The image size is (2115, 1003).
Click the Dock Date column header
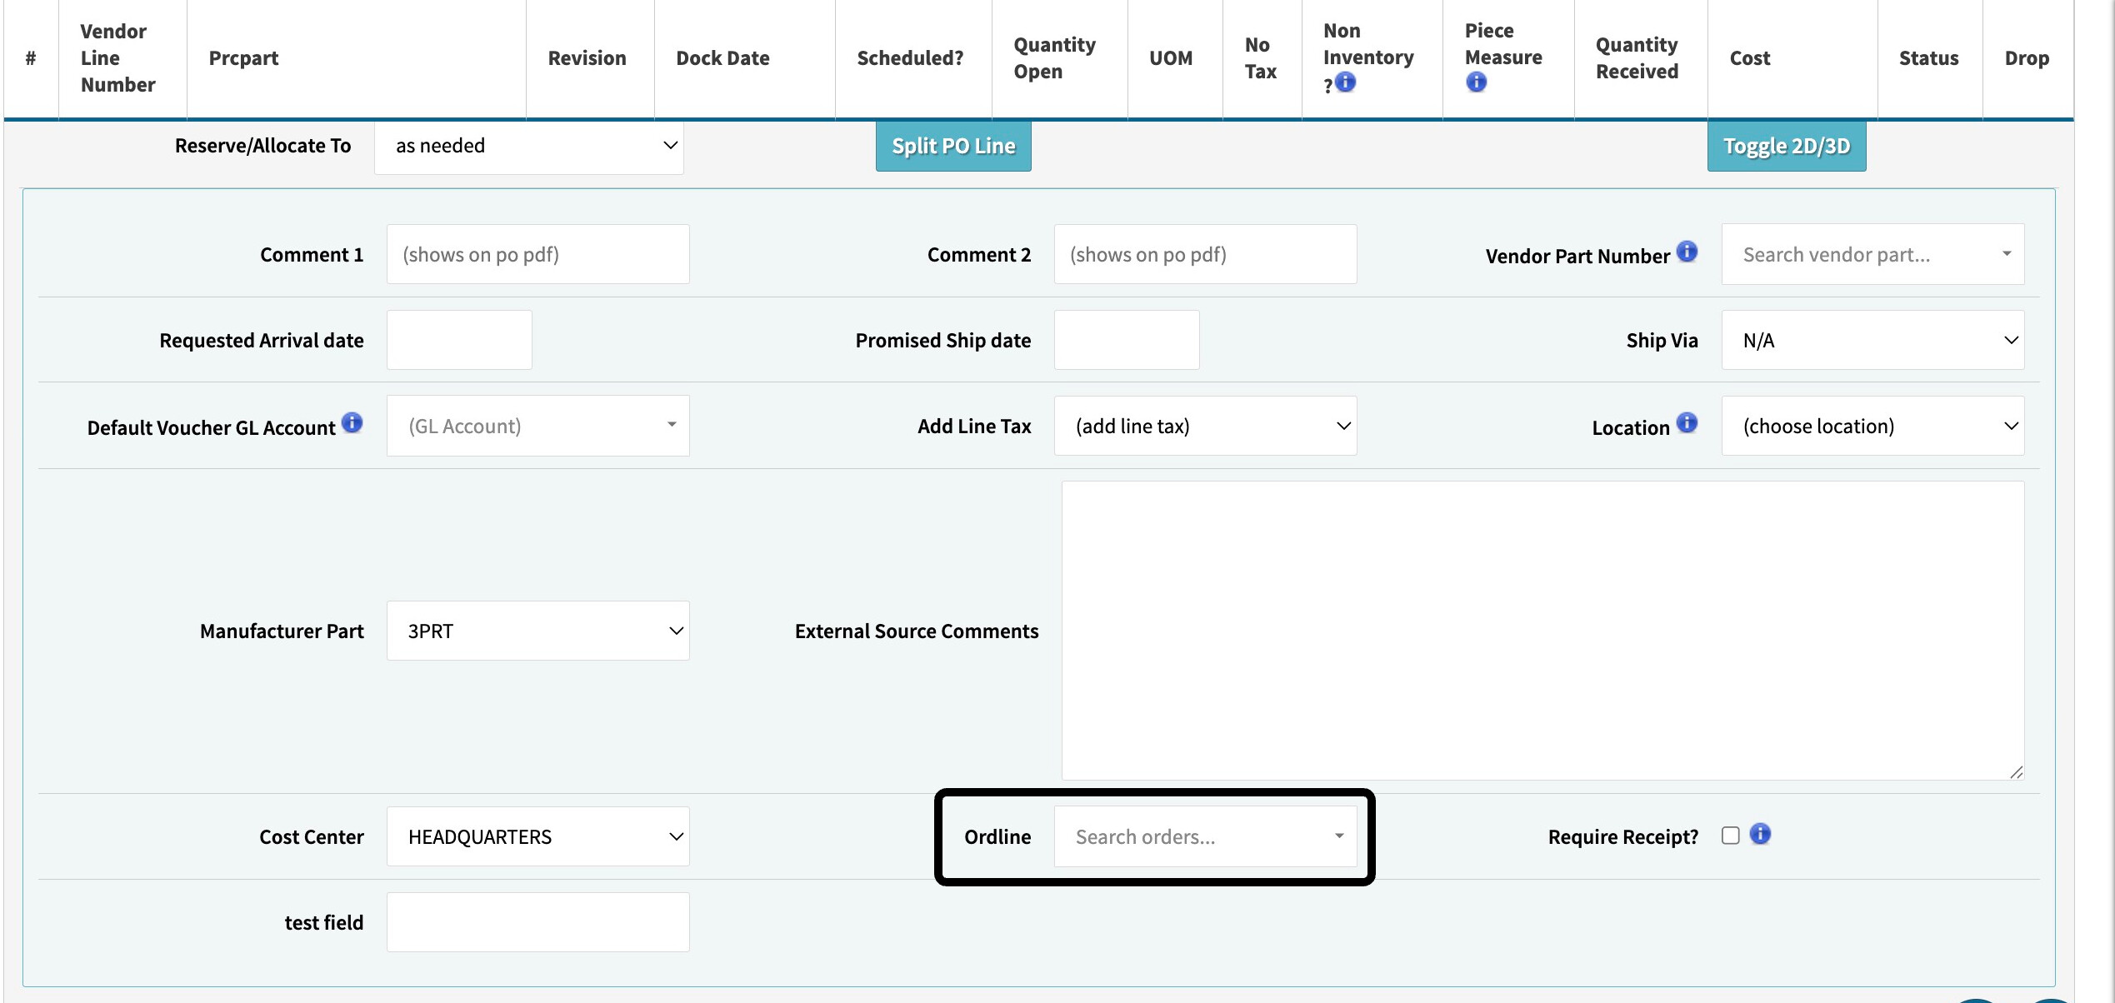coord(722,58)
